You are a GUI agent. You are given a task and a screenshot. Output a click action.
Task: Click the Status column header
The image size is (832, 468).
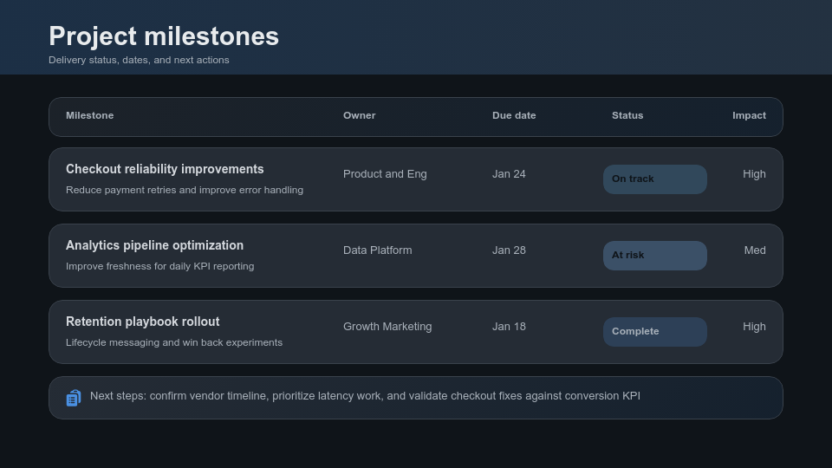tap(627, 115)
